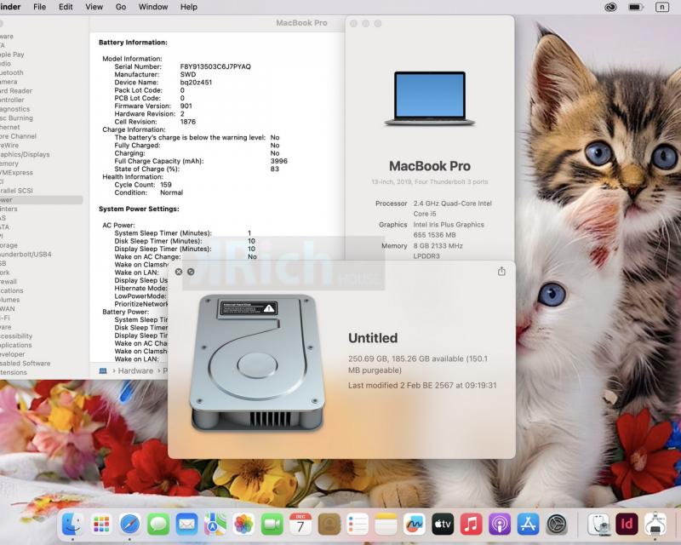Open the Edit menu
Viewport: 681px width, 545px height.
[x=66, y=7]
